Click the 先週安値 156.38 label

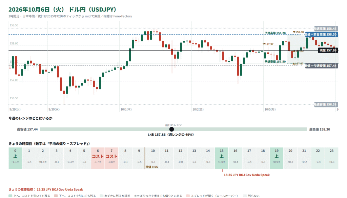pos(326,104)
